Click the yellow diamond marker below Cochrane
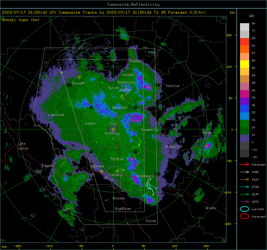This screenshot has width=267, height=250. tap(102, 172)
